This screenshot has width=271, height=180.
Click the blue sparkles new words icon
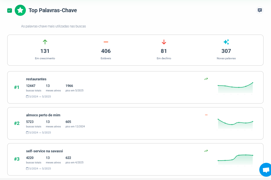tap(226, 42)
